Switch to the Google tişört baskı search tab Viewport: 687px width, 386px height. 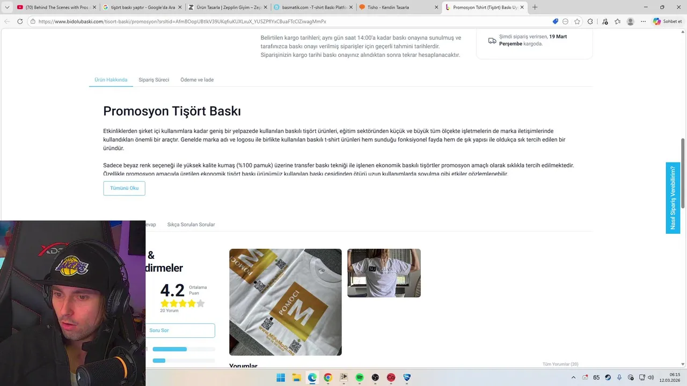(141, 8)
